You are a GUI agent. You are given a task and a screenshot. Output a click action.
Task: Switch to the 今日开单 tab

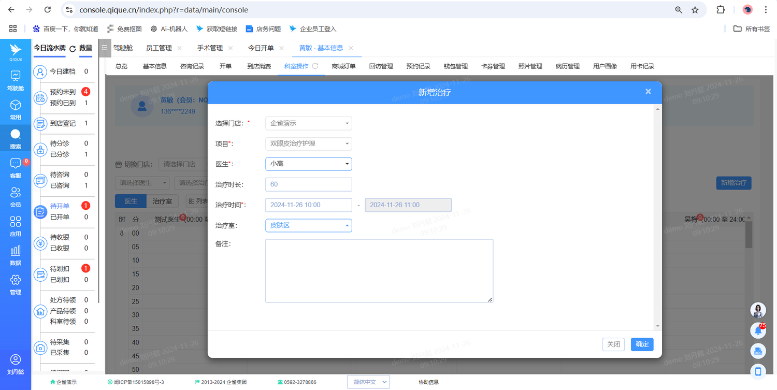[x=261, y=48]
